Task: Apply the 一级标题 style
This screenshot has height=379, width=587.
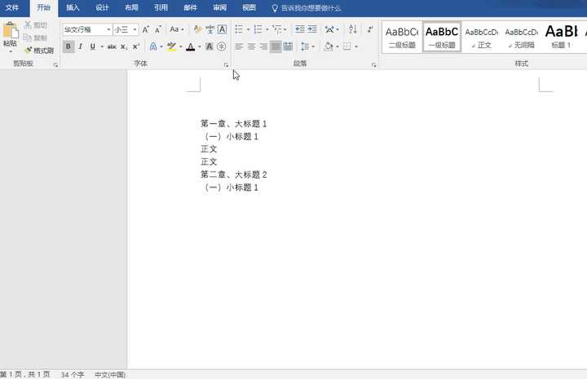Action: [x=442, y=37]
